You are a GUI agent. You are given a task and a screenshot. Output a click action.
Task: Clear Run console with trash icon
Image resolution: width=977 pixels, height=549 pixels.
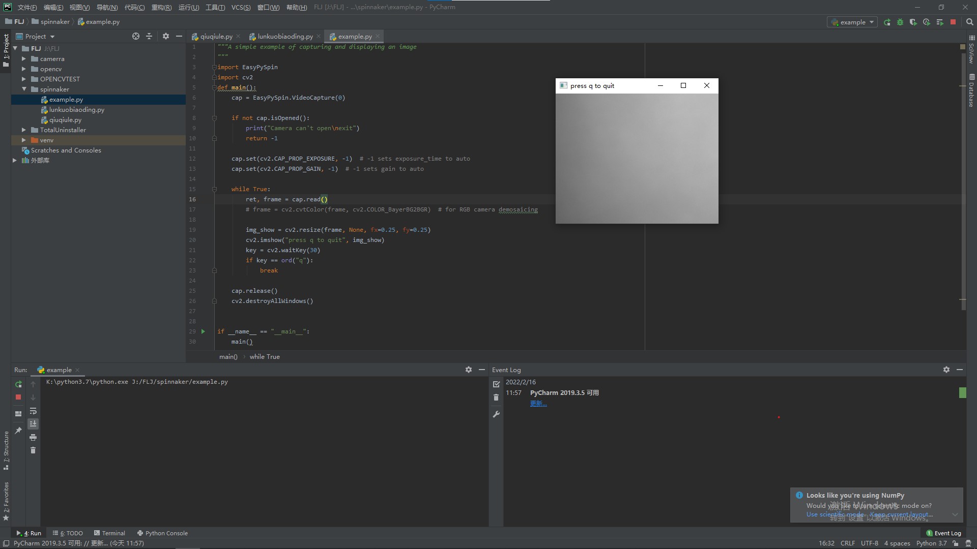(x=33, y=450)
